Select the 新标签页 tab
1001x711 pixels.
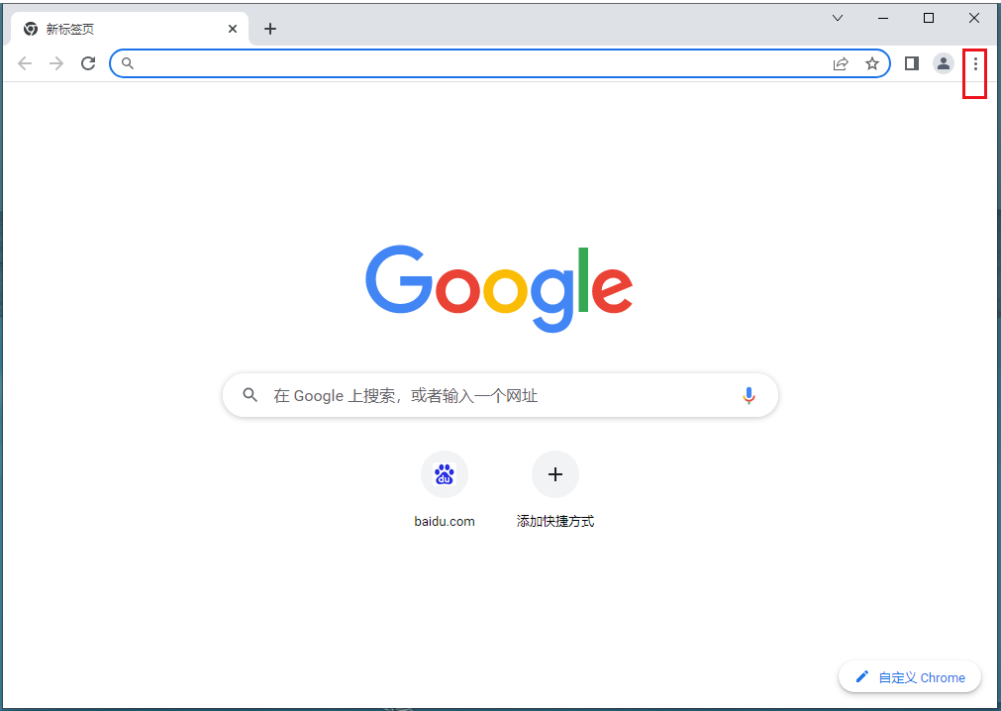[129, 29]
